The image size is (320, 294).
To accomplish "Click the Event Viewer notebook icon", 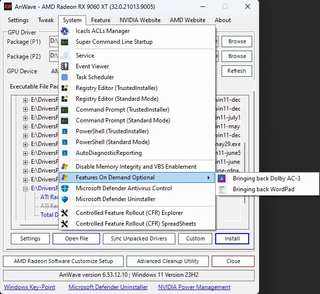I will click(x=64, y=66).
